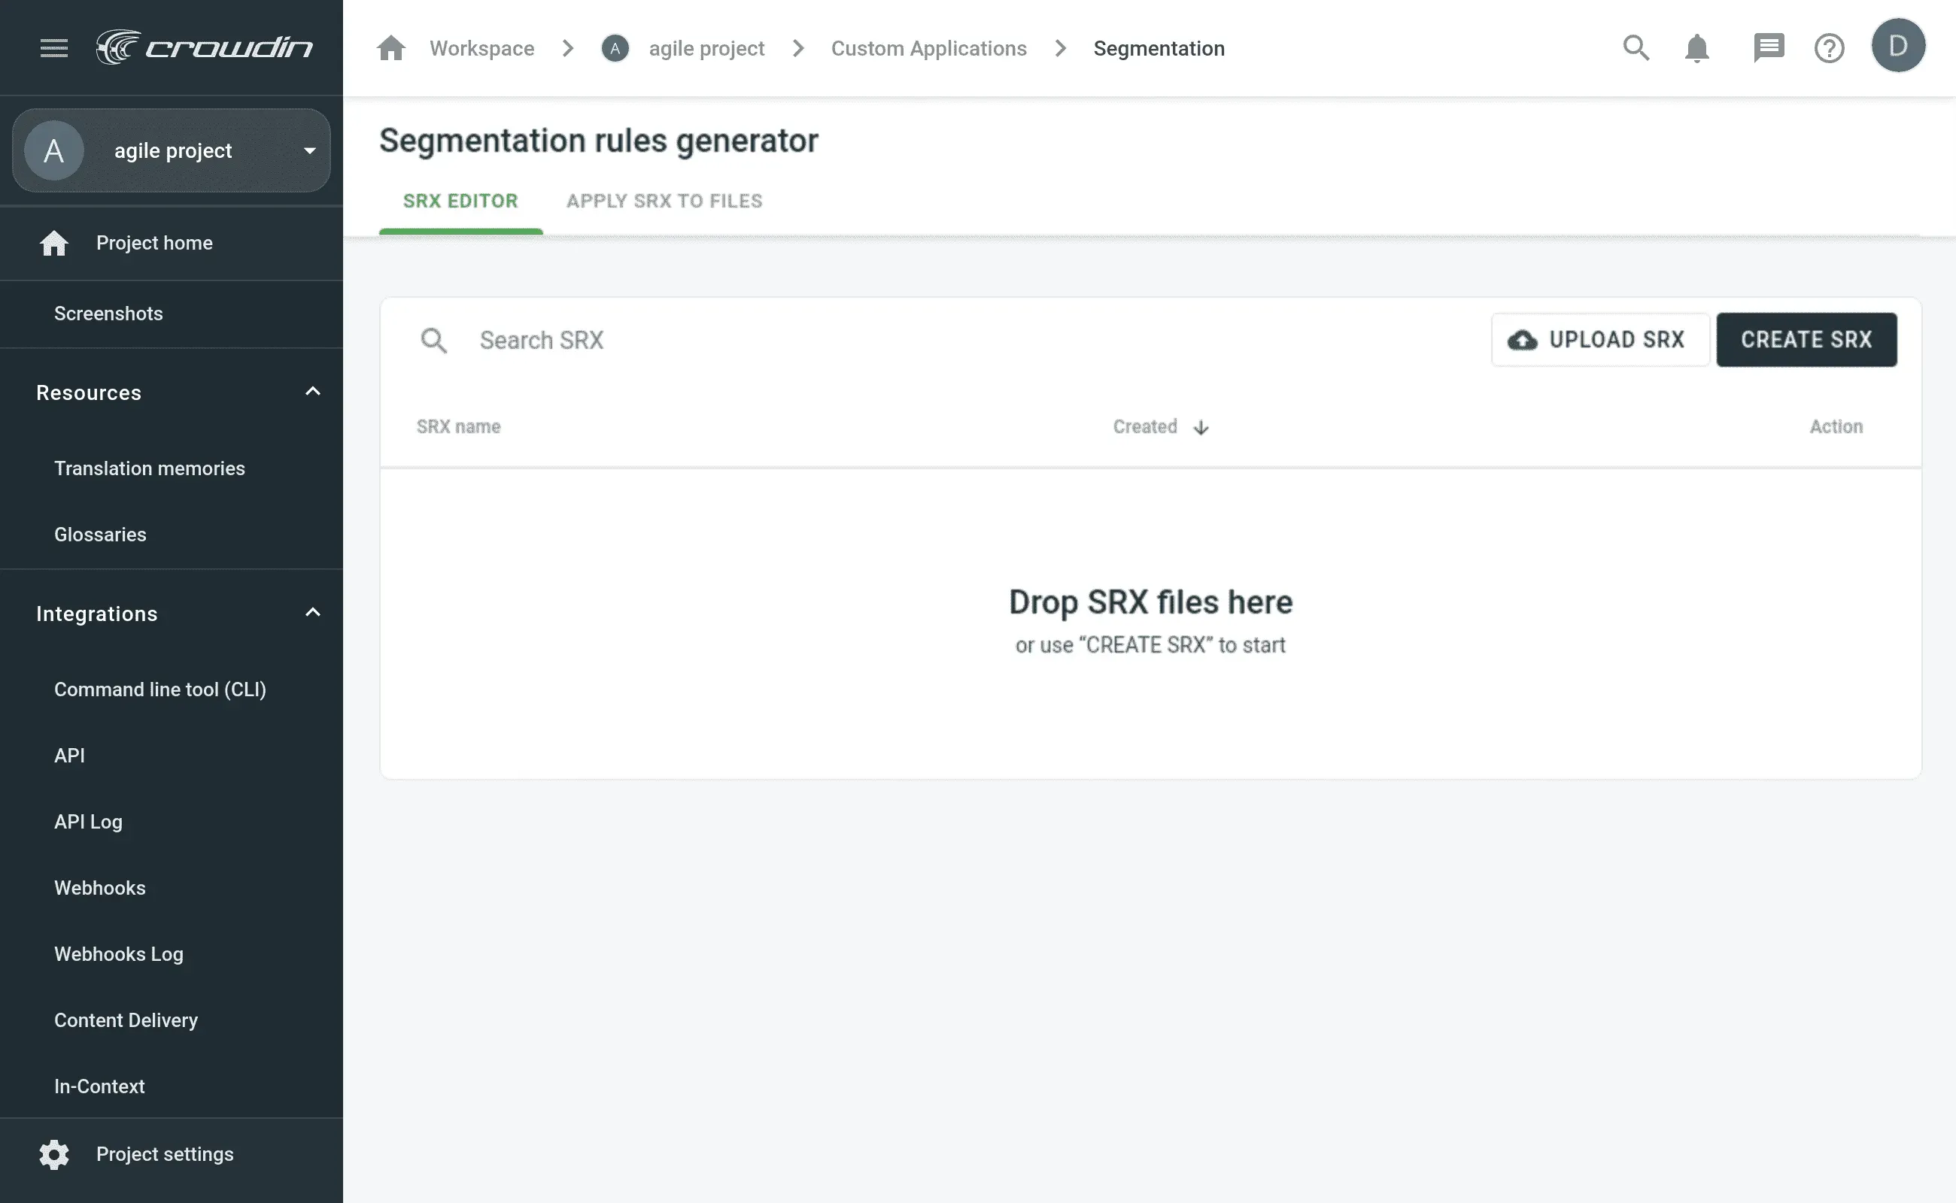Click the user avatar in the top right

click(1898, 45)
